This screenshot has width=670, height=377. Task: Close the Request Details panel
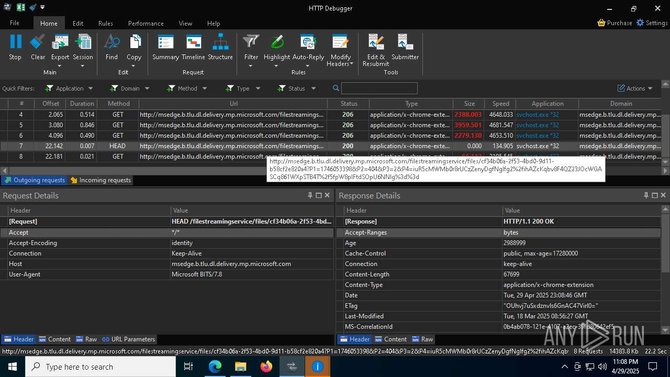point(327,195)
